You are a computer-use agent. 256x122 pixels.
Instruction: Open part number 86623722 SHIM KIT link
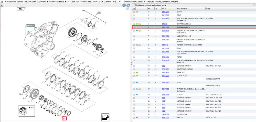[x=165, y=117]
